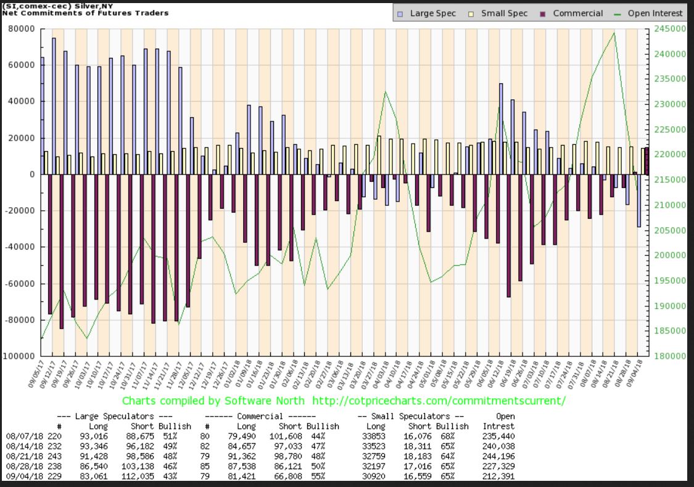The height and width of the screenshot is (487, 694).
Task: Click the 244,196 open interest value
Action: [x=497, y=456]
